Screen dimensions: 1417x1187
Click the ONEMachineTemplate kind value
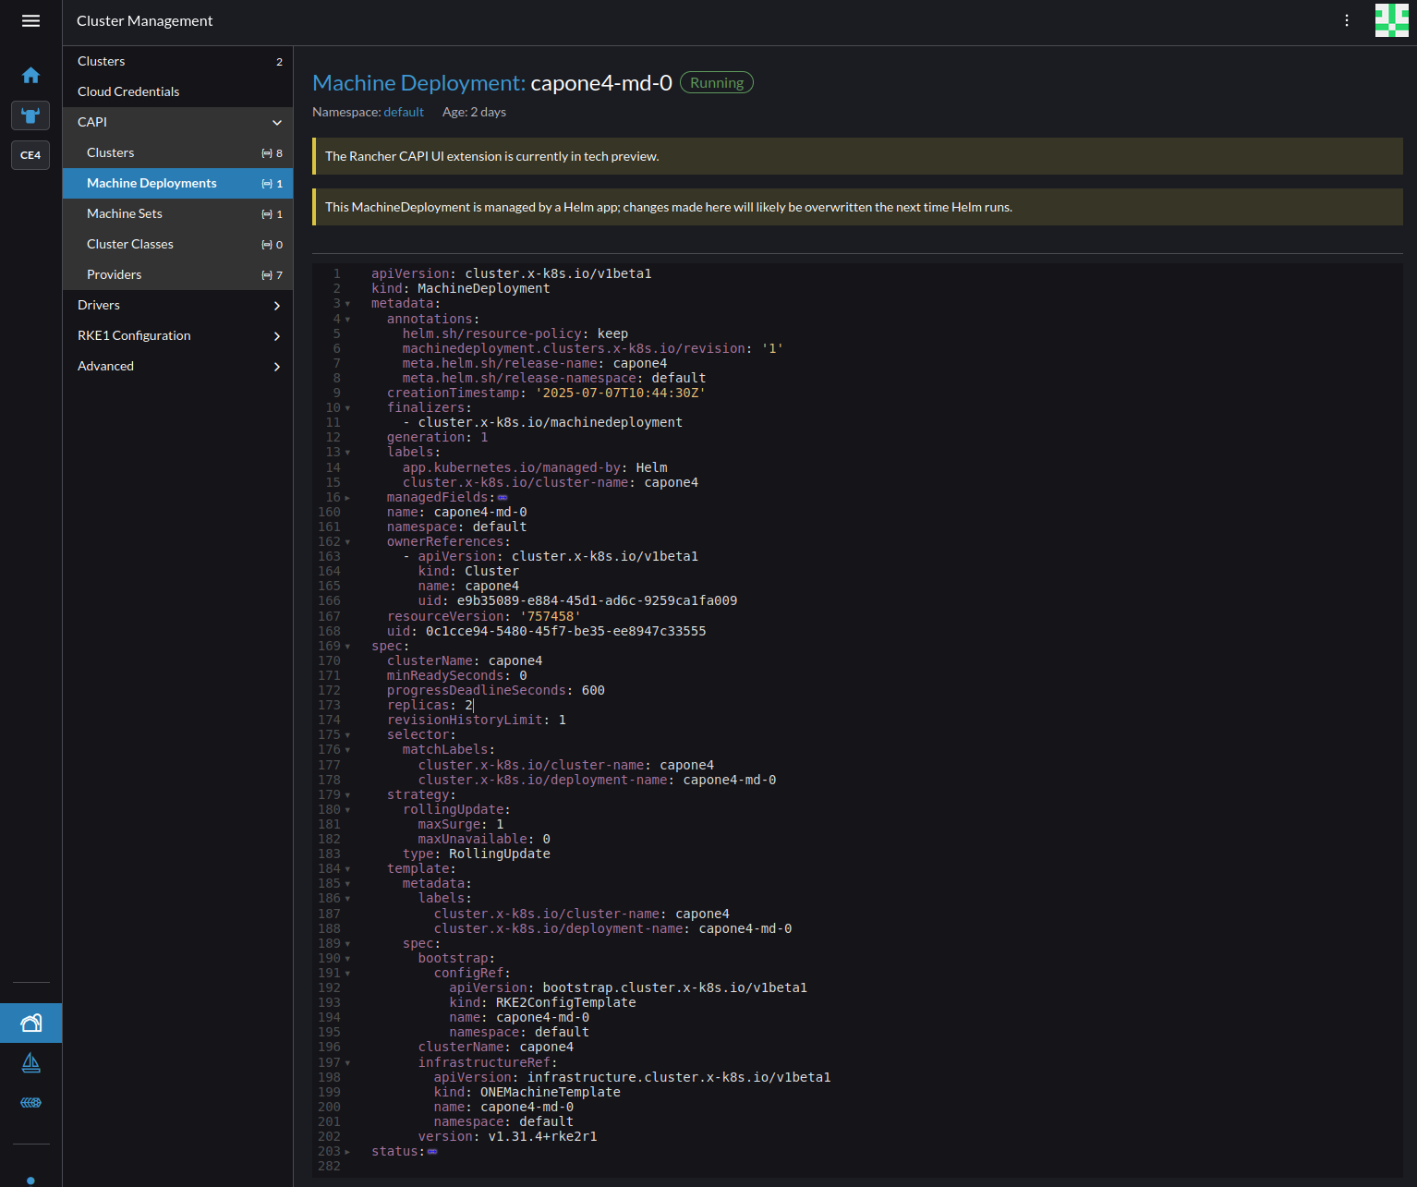click(550, 1092)
